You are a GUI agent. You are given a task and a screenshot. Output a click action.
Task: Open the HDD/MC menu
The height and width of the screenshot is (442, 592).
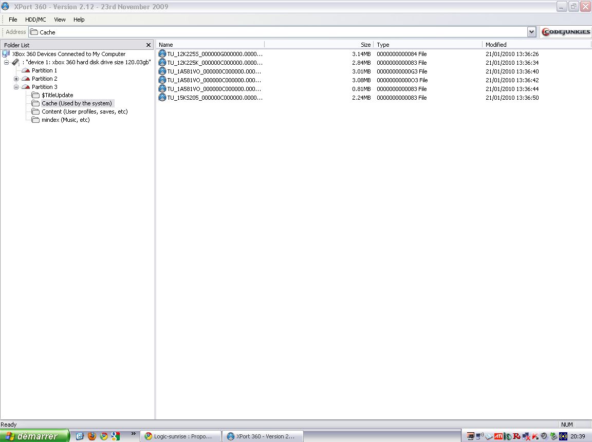tap(35, 20)
